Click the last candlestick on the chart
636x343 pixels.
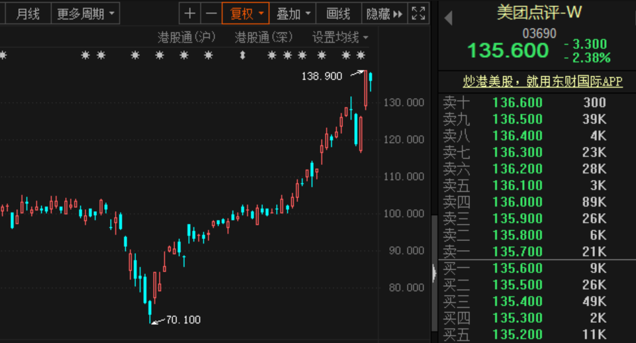pos(370,81)
